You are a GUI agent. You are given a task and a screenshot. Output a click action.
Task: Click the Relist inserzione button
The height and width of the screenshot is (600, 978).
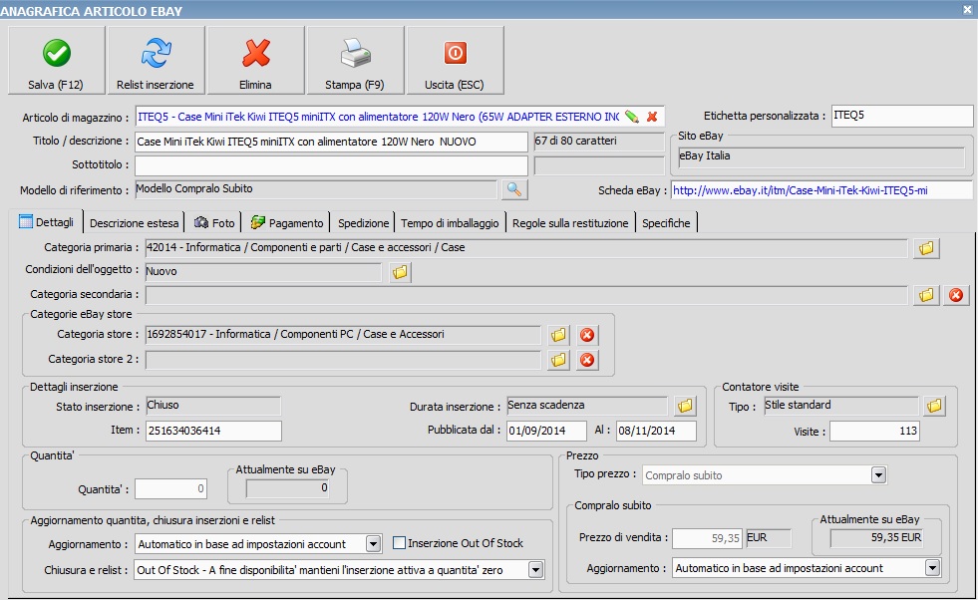pyautogui.click(x=156, y=61)
